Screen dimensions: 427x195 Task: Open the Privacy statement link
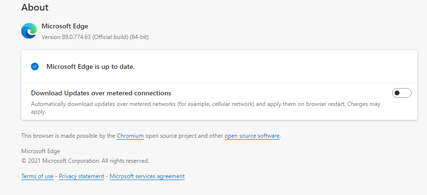pos(81,176)
